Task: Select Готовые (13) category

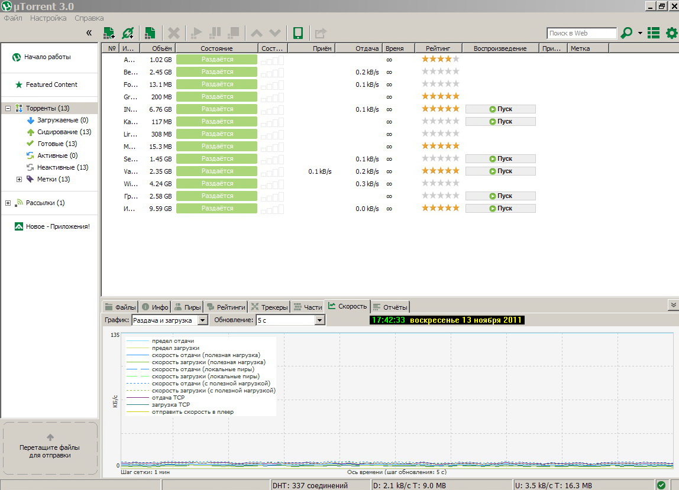Action: [57, 143]
